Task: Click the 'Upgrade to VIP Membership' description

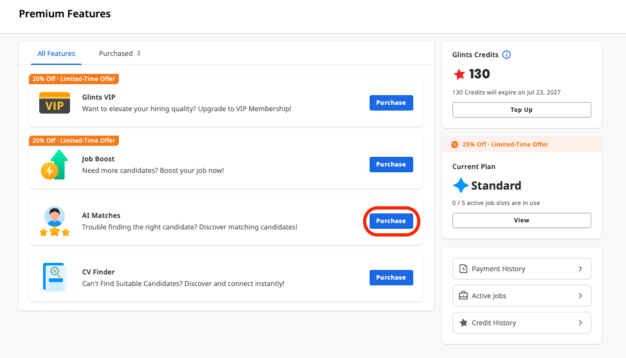Action: [x=186, y=109]
